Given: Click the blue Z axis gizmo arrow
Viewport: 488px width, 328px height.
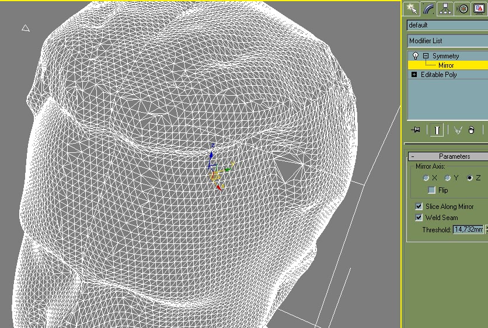Looking at the screenshot, I should point(211,155).
